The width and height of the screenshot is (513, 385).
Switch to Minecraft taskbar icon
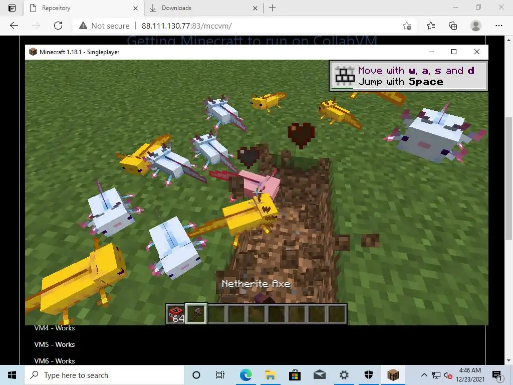pyautogui.click(x=393, y=375)
